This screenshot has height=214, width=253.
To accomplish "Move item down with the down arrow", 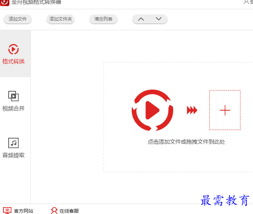I will click(x=159, y=19).
